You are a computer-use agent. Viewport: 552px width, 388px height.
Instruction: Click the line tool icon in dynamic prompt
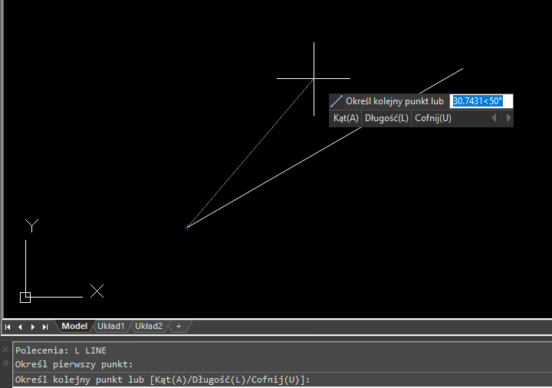337,101
